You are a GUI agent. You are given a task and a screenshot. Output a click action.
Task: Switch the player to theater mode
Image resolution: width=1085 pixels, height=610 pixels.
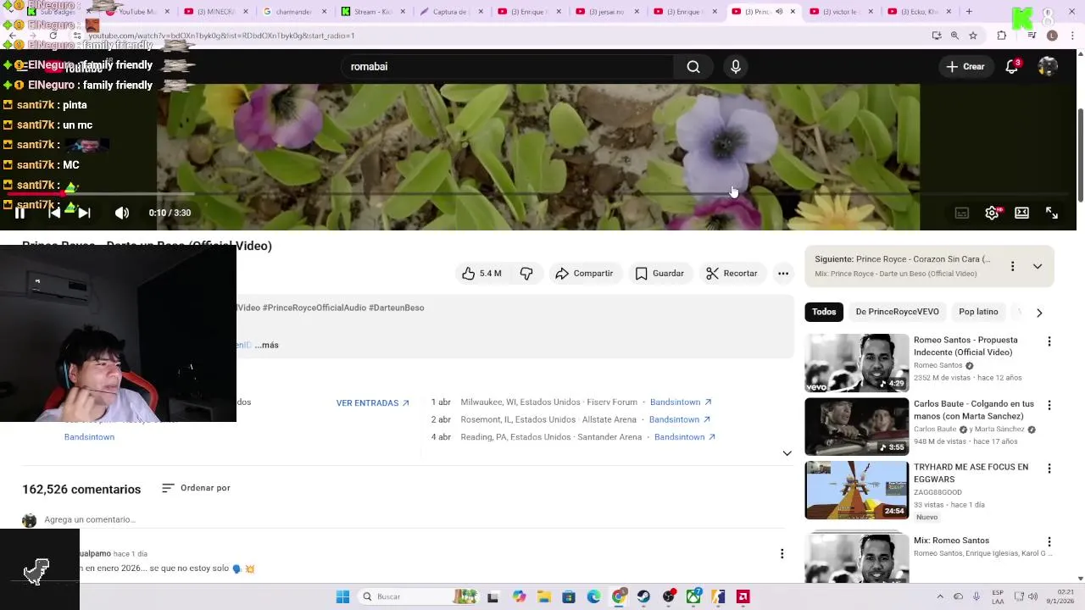click(1022, 213)
